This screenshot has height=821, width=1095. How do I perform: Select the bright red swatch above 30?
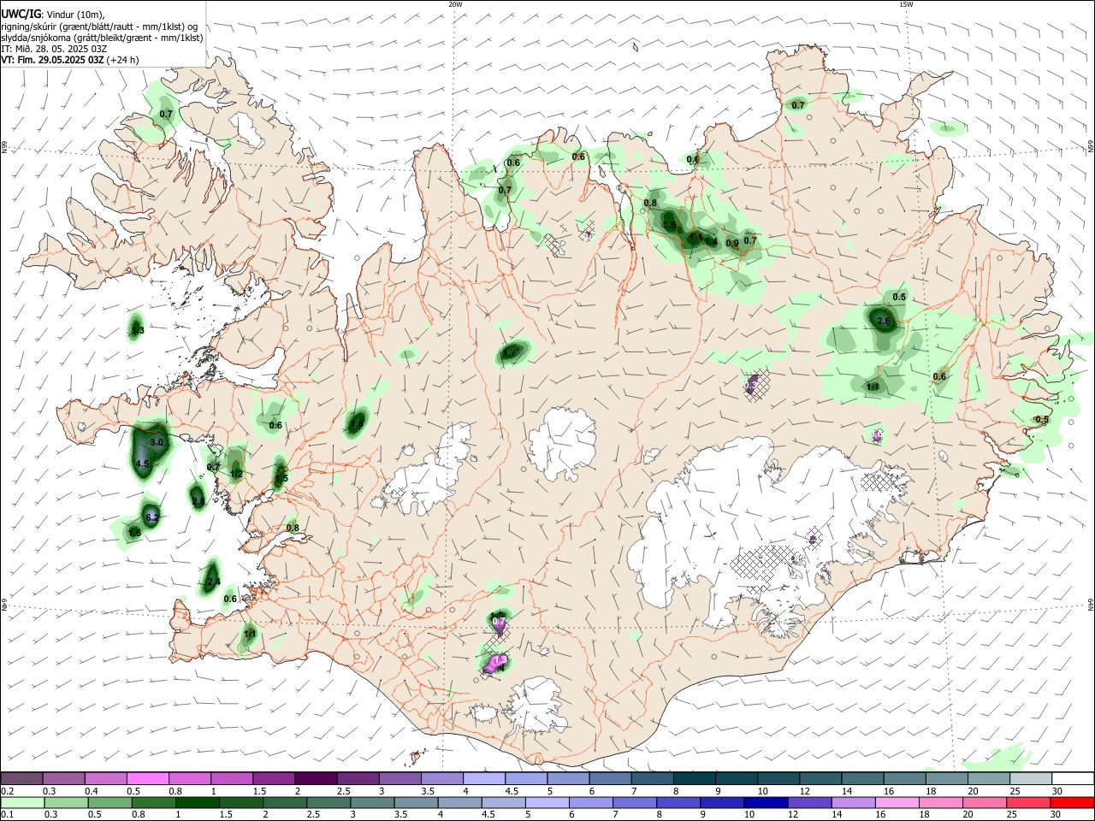tap(1071, 802)
